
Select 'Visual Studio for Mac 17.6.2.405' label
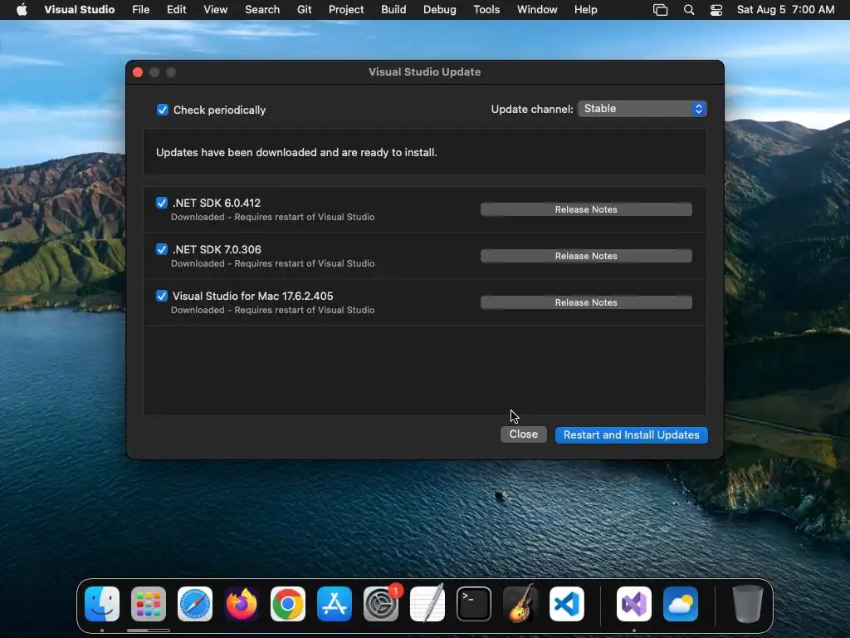(x=252, y=297)
